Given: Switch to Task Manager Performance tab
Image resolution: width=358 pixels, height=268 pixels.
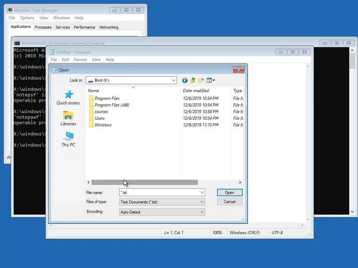Looking at the screenshot, I should 85,27.
